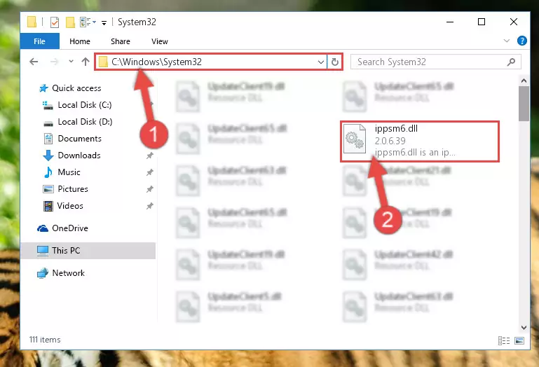The image size is (539, 367).
Task: Switch to the Home ribbon tab
Action: tap(80, 41)
